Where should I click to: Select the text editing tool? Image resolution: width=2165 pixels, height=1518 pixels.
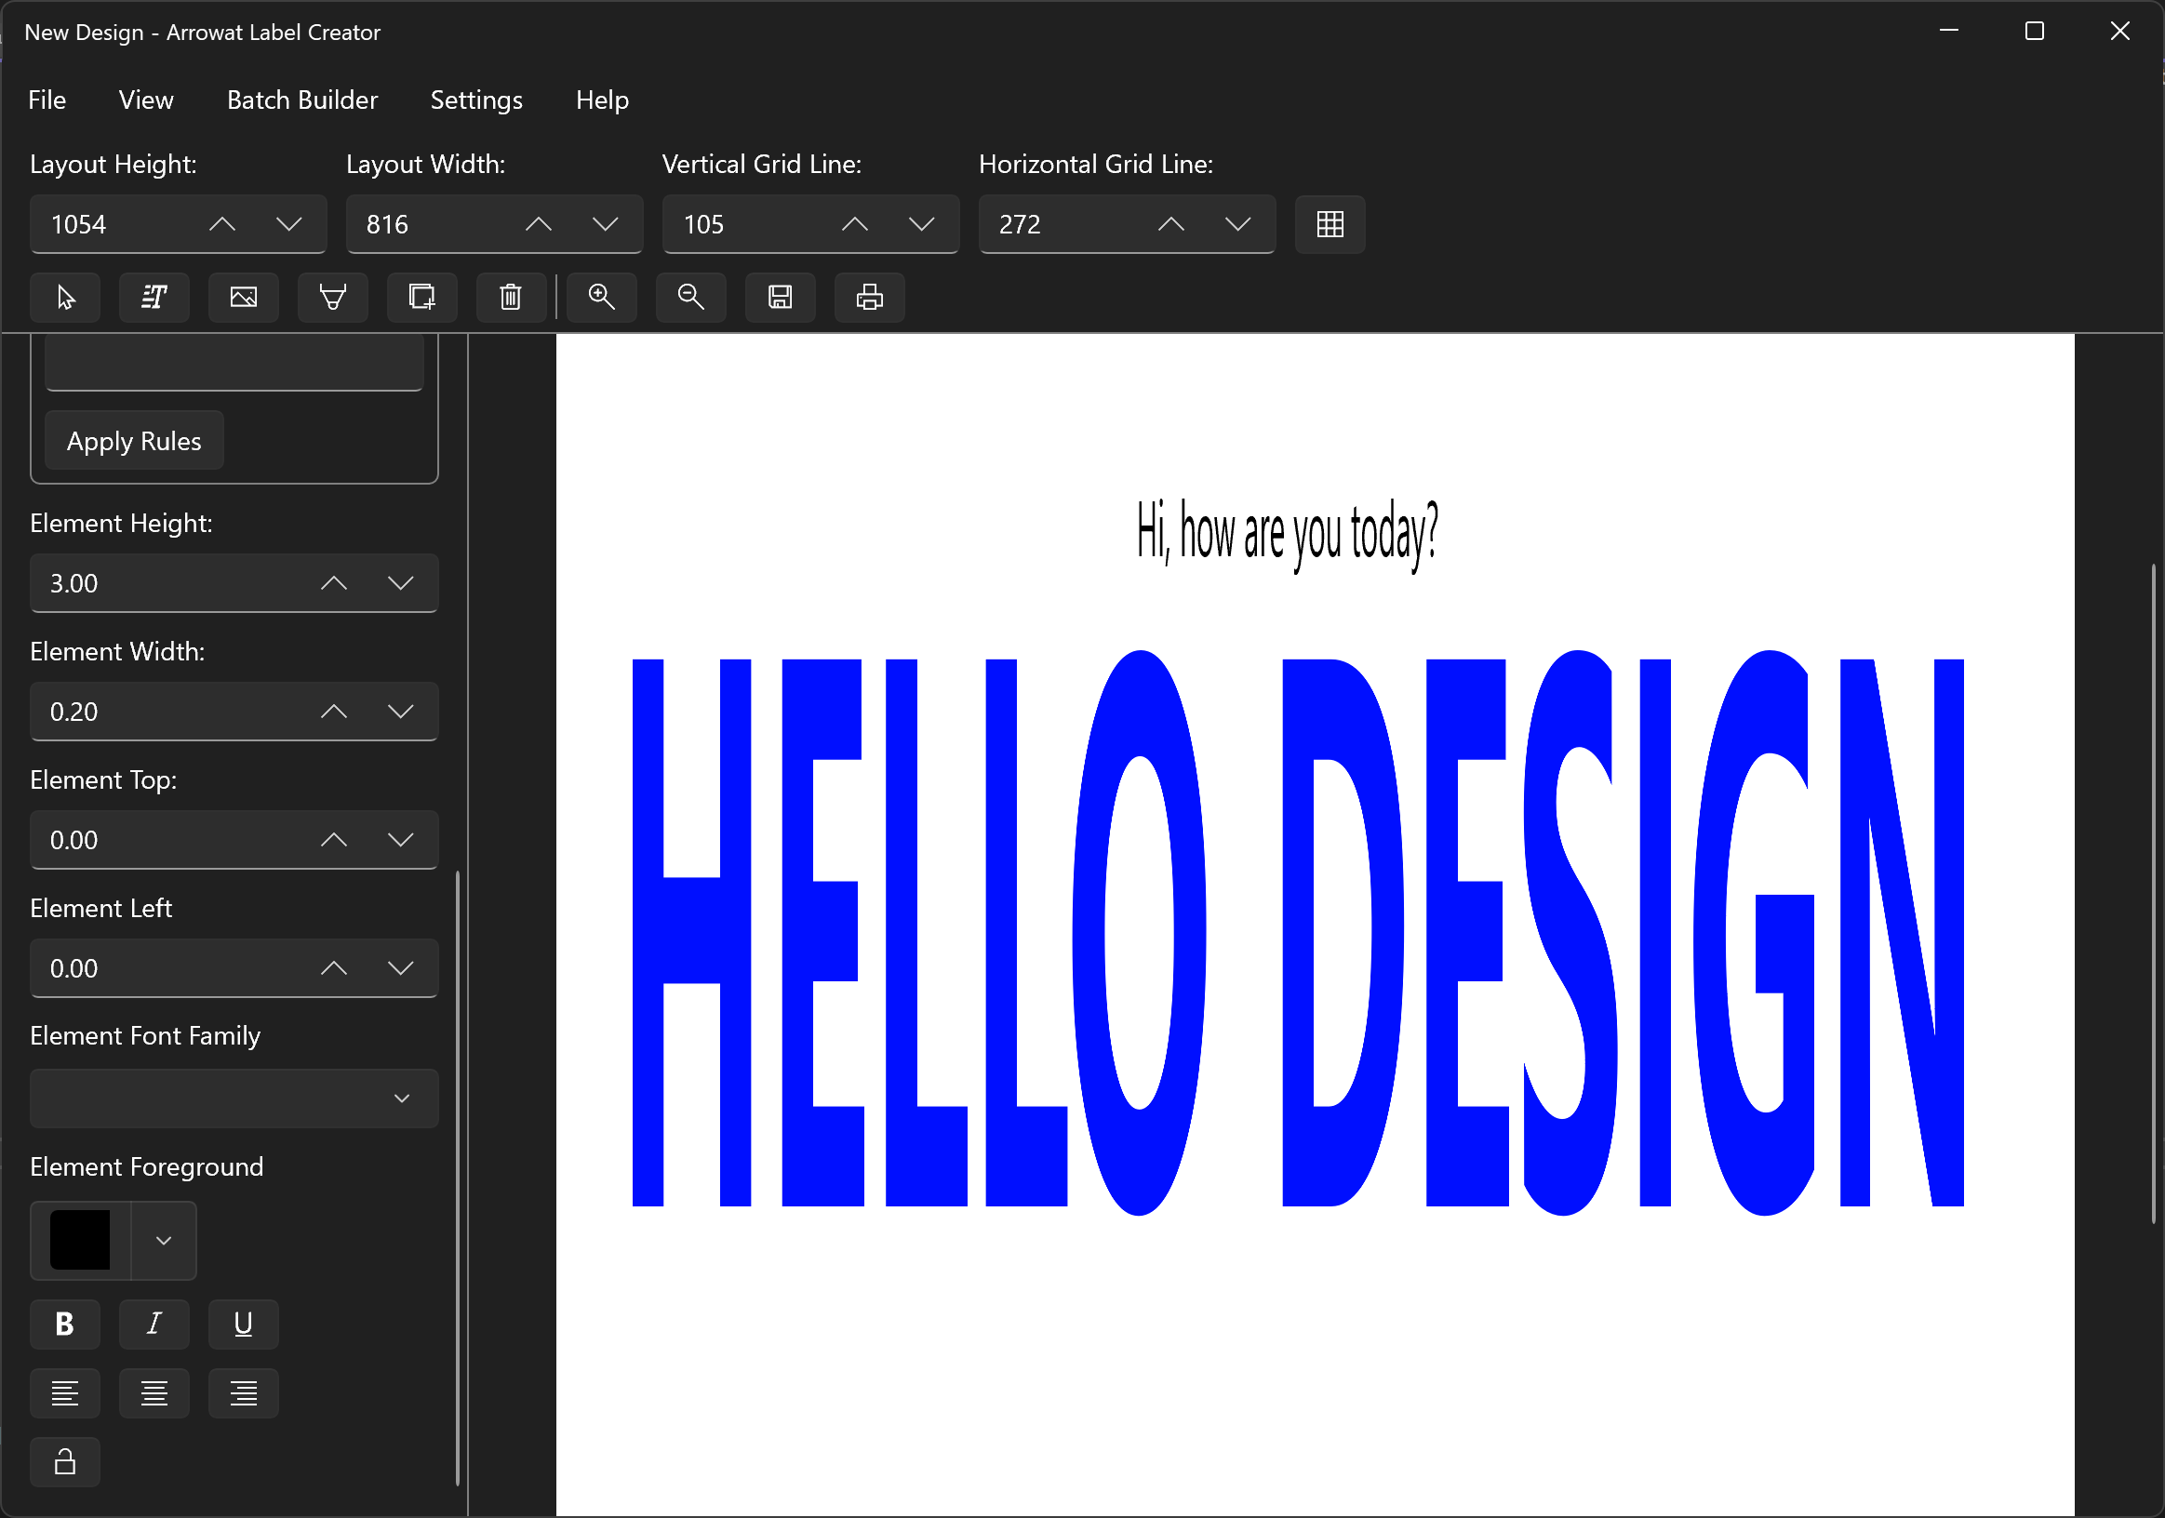154,296
